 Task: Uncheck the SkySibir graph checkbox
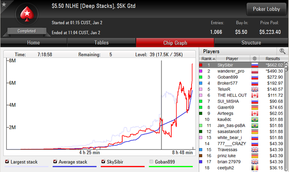click(103, 162)
